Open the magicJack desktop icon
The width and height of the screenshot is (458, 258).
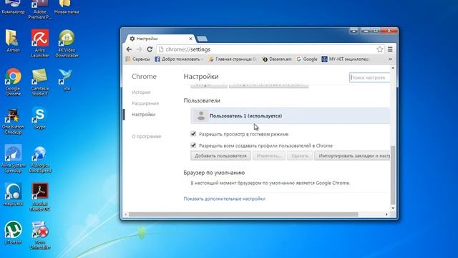pyautogui.click(x=13, y=194)
